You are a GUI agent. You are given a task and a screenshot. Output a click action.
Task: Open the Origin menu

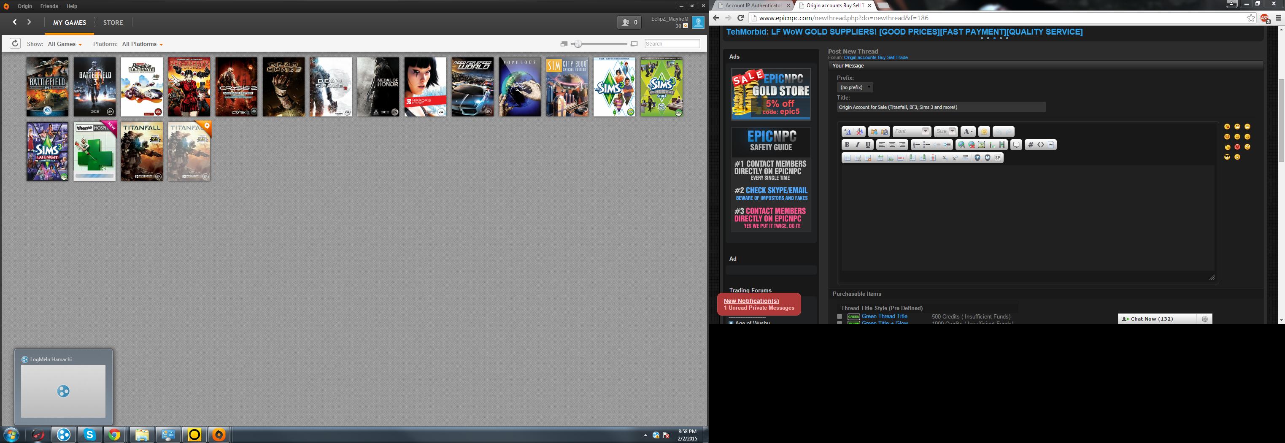24,6
